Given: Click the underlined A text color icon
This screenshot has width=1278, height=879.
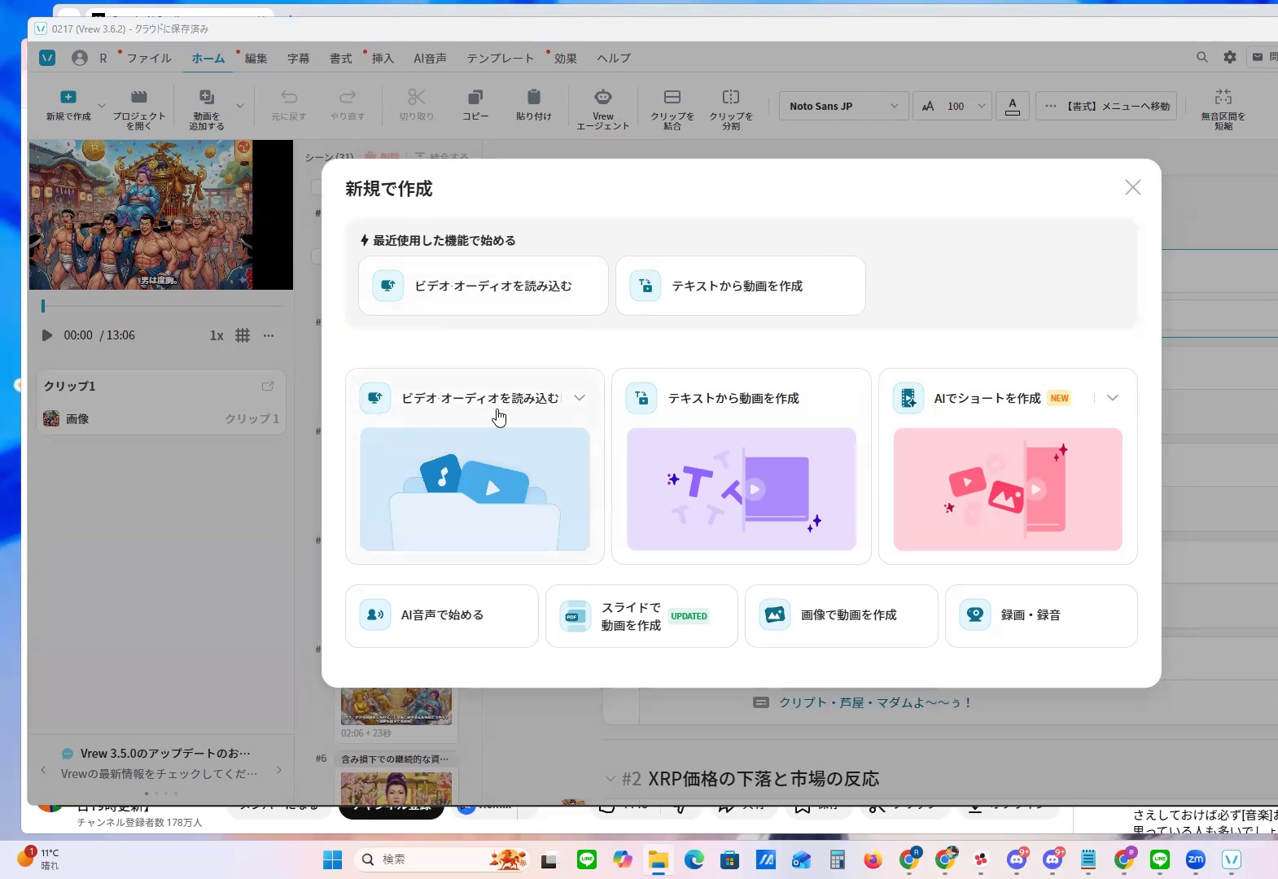Looking at the screenshot, I should [1013, 106].
